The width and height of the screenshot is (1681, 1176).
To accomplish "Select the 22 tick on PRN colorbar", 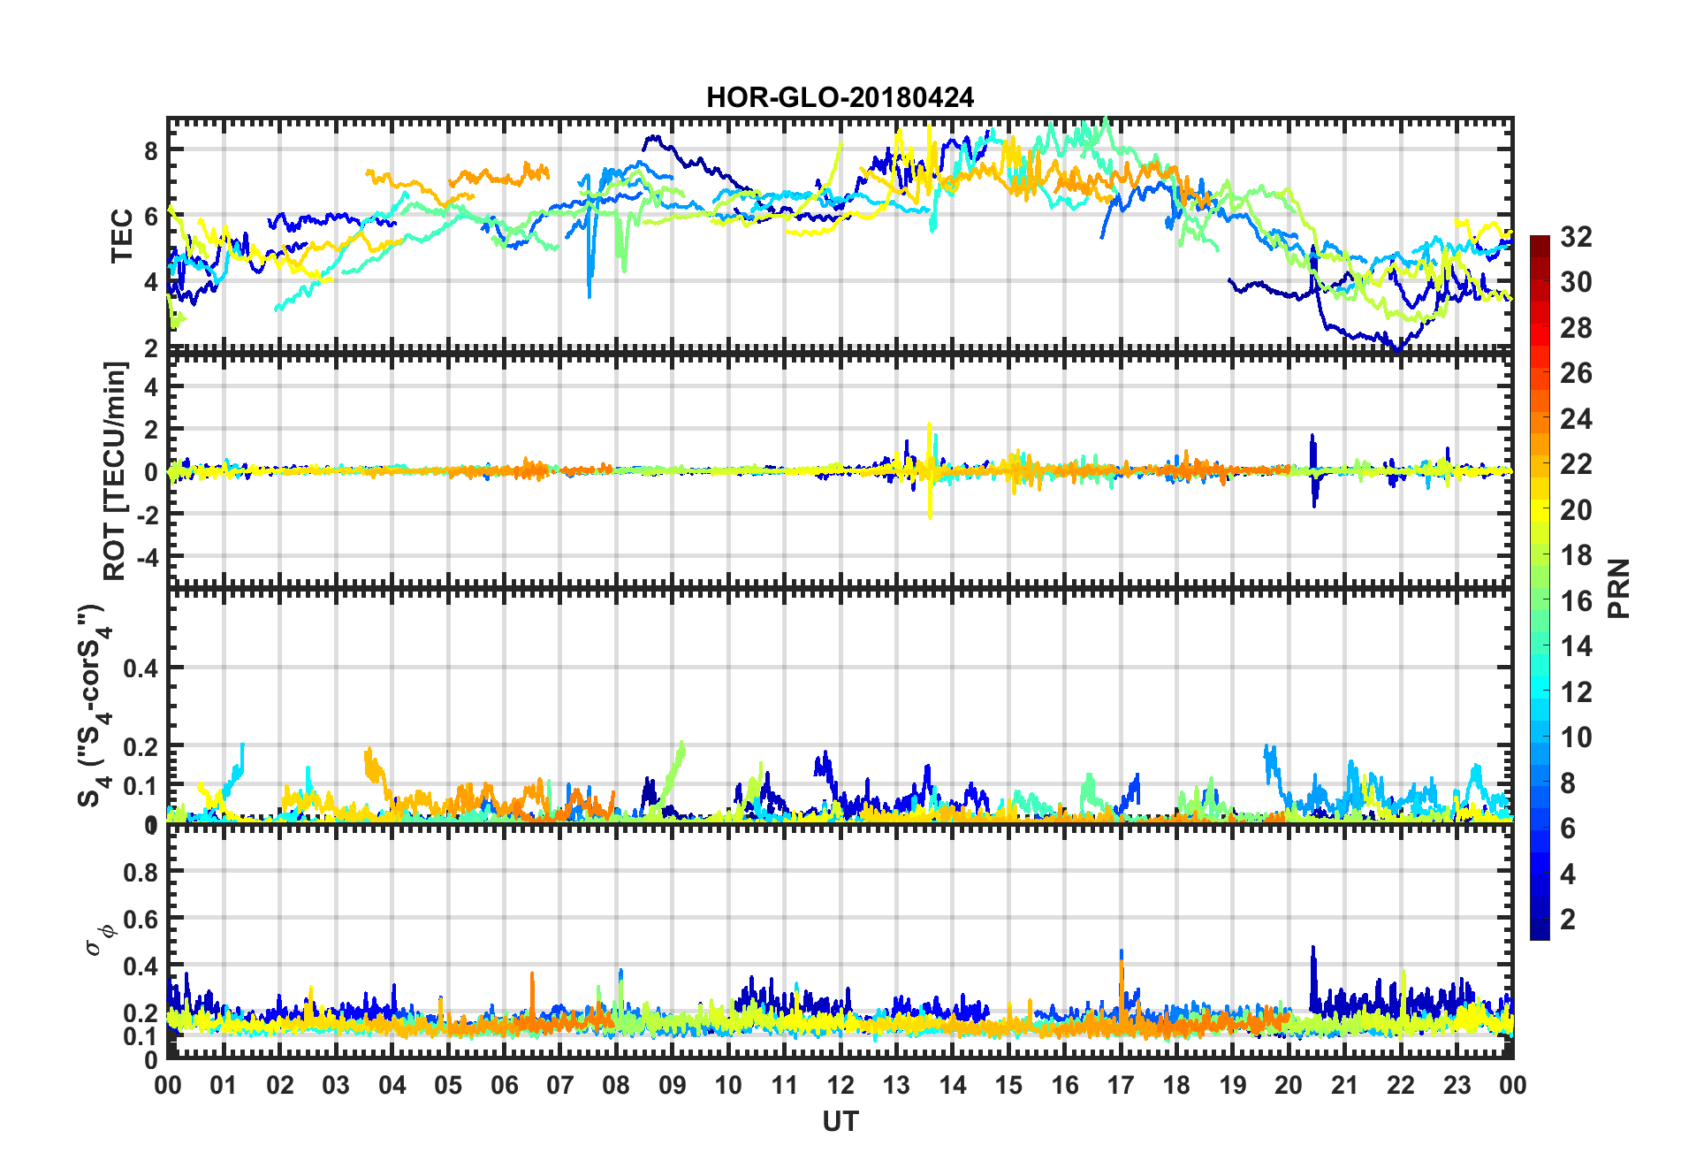I will pyautogui.click(x=1577, y=464).
